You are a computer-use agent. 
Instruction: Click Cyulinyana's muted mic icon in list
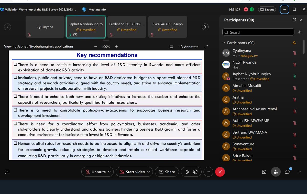[295, 53]
